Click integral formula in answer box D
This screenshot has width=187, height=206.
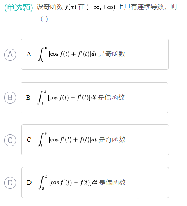tap(68, 183)
